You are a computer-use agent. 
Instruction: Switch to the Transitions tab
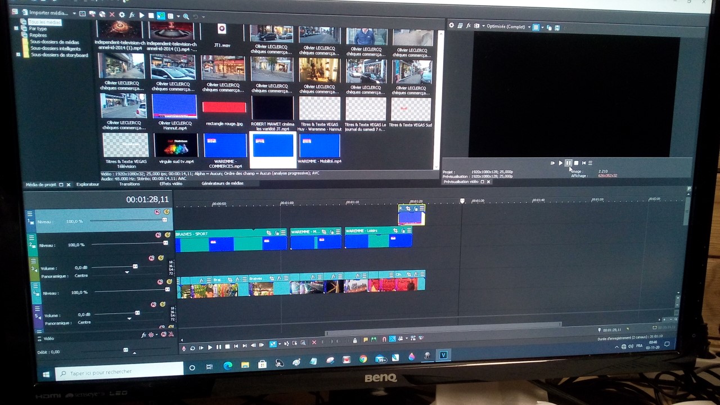[129, 184]
